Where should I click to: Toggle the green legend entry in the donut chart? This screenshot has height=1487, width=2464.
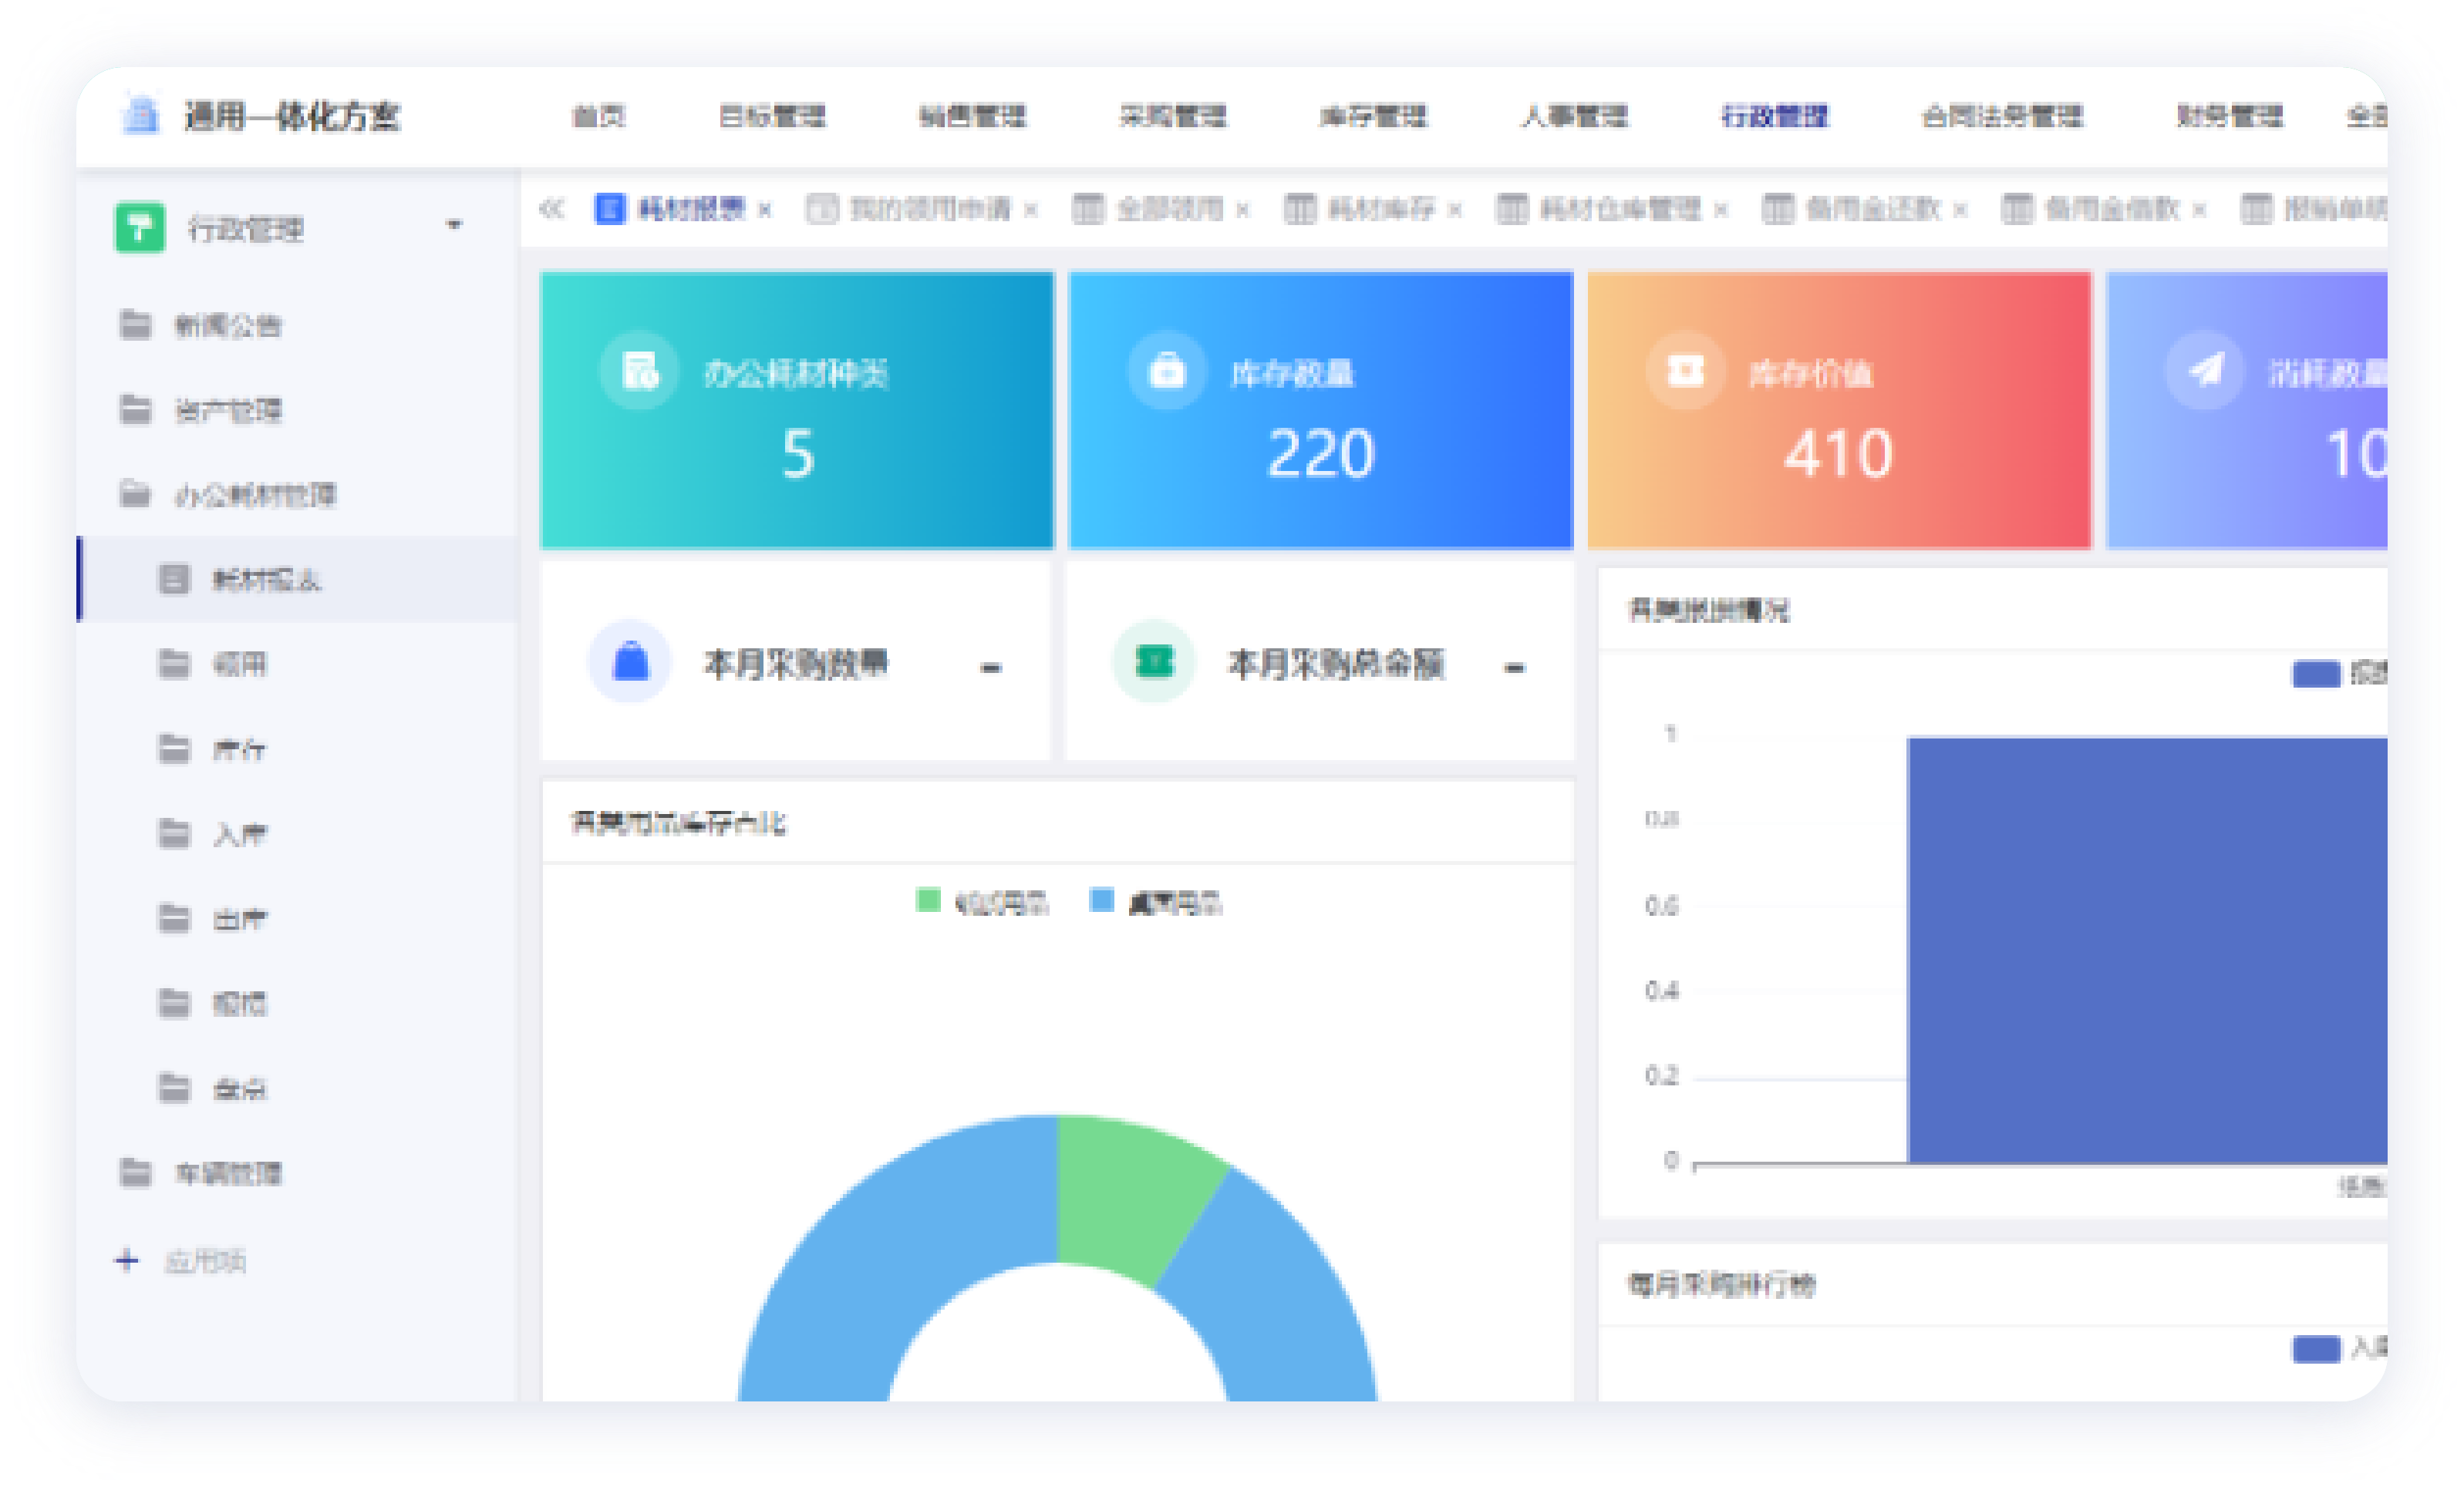tap(981, 903)
